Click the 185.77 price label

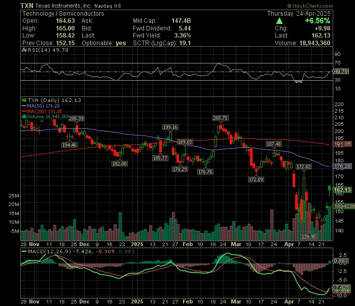(x=160, y=158)
